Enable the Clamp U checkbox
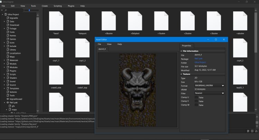 (x=196, y=97)
